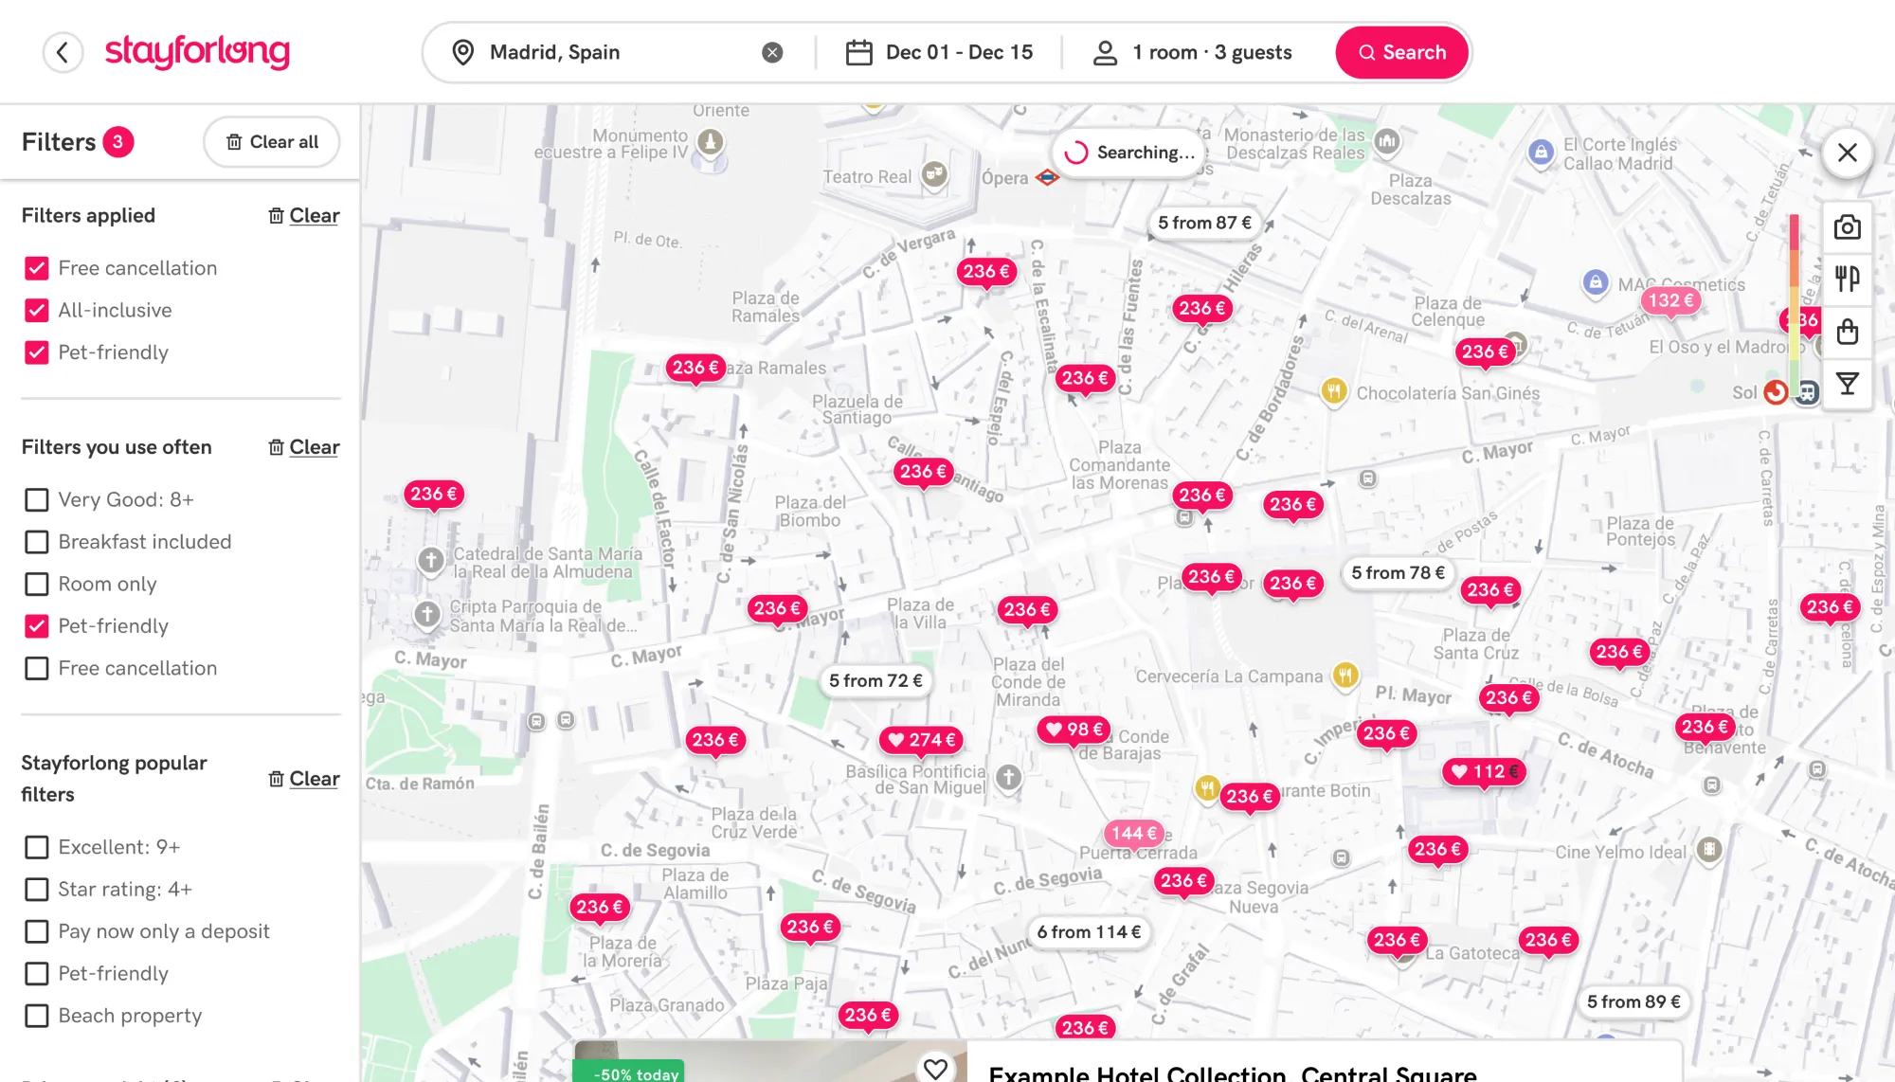Clear the Madrid, Spain destination field
This screenshot has height=1082, width=1895.
point(772,52)
